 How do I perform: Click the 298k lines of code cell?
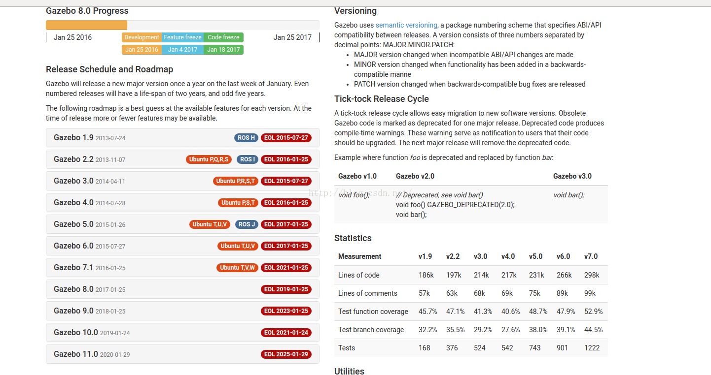coord(592,275)
